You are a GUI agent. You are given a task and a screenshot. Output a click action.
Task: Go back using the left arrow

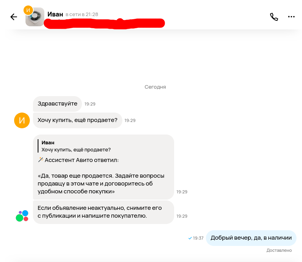tap(14, 17)
